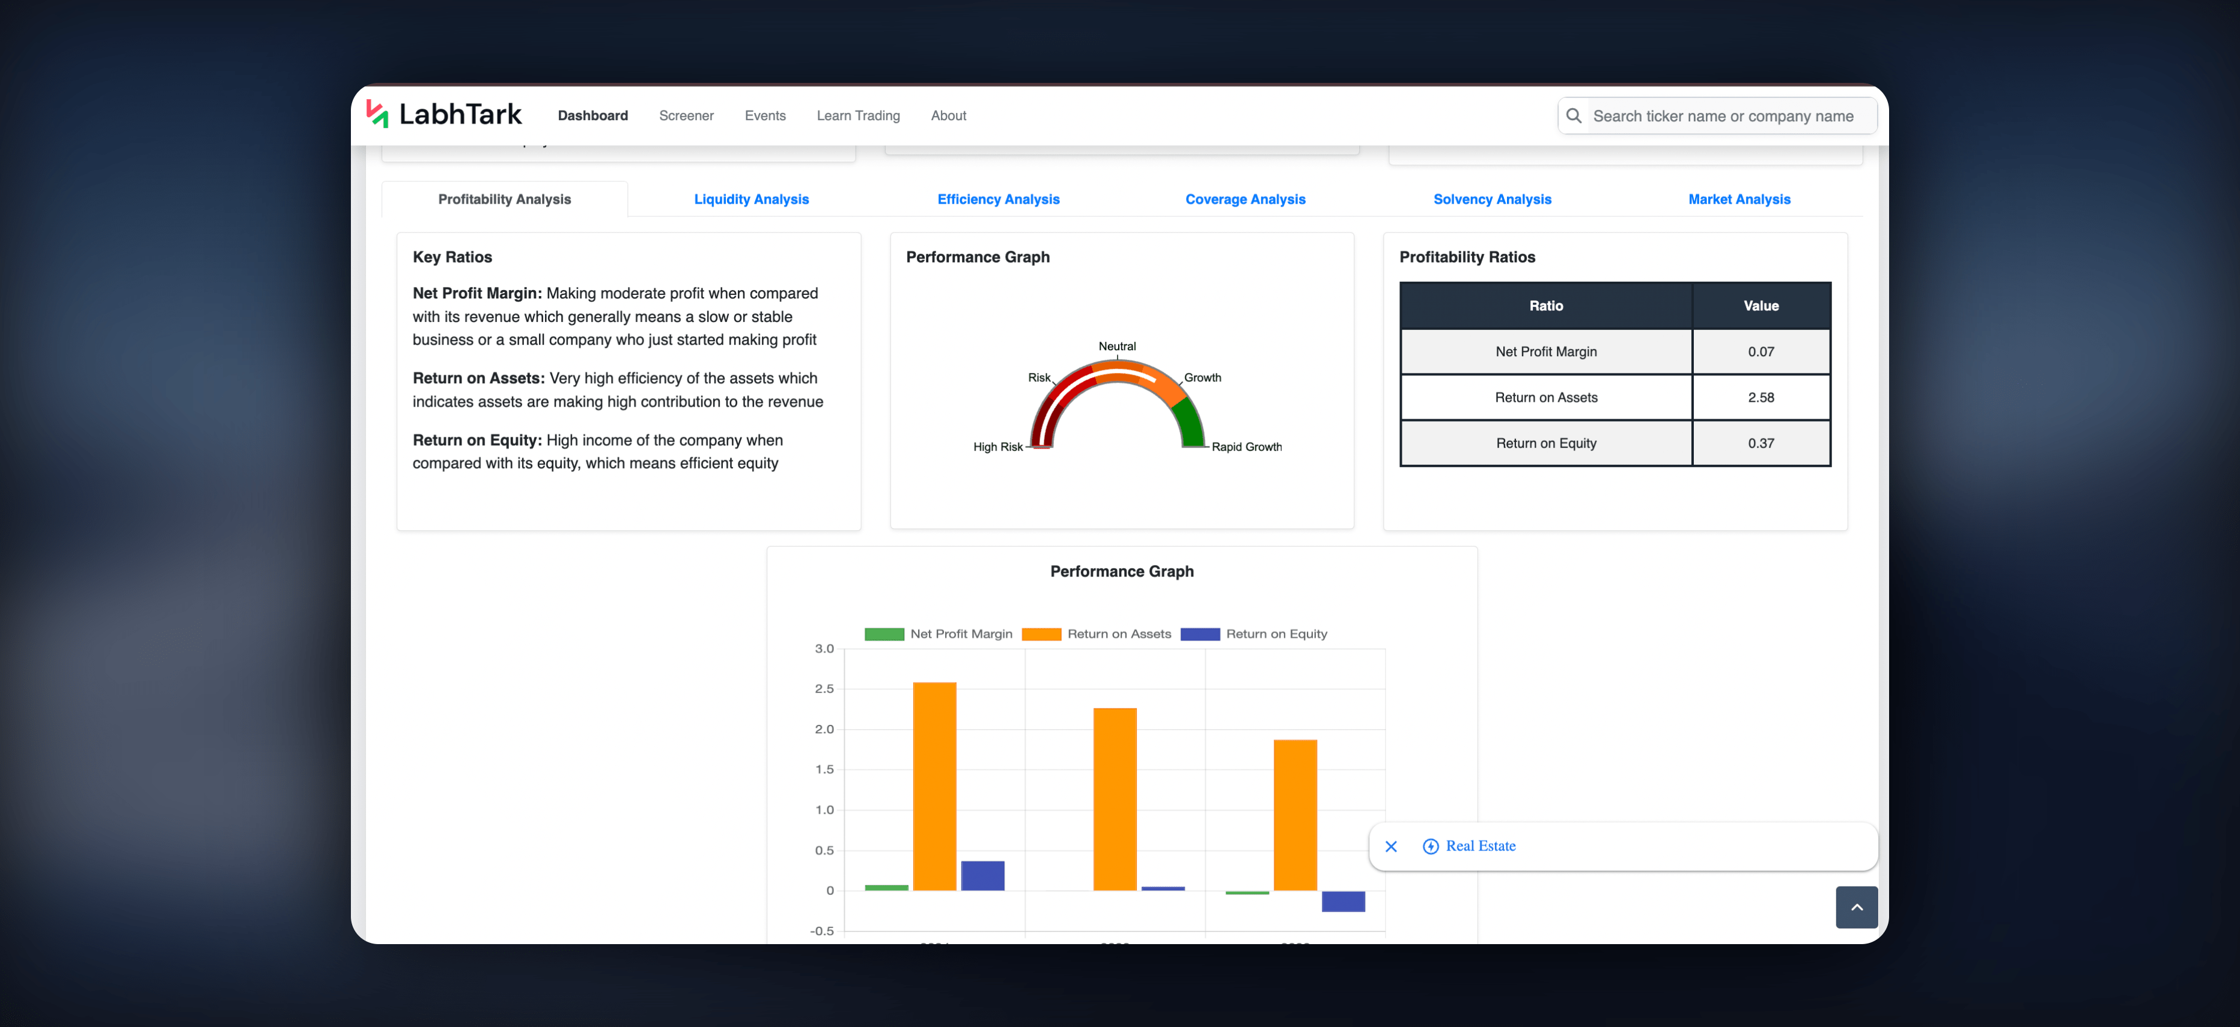Screen dimensions: 2240x1027
Task: Toggle Return on Assets legend item
Action: (x=1097, y=634)
